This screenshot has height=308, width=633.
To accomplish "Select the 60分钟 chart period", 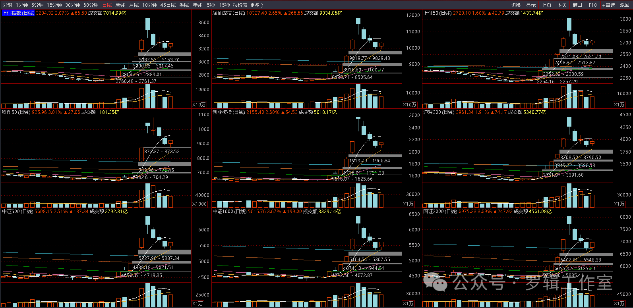I will (91, 5).
